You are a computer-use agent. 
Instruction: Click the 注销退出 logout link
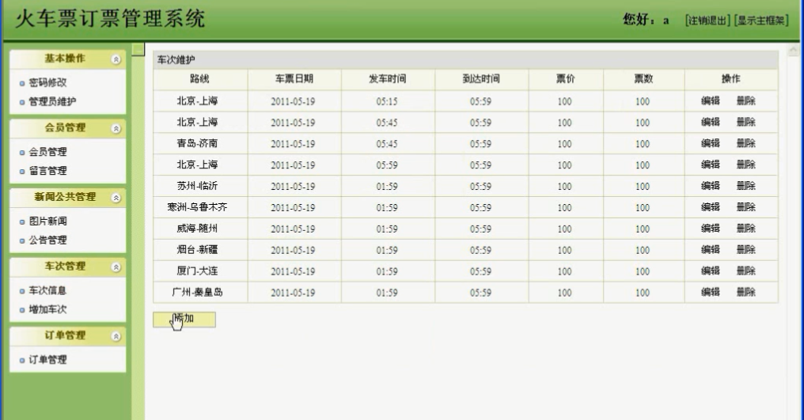pos(707,21)
